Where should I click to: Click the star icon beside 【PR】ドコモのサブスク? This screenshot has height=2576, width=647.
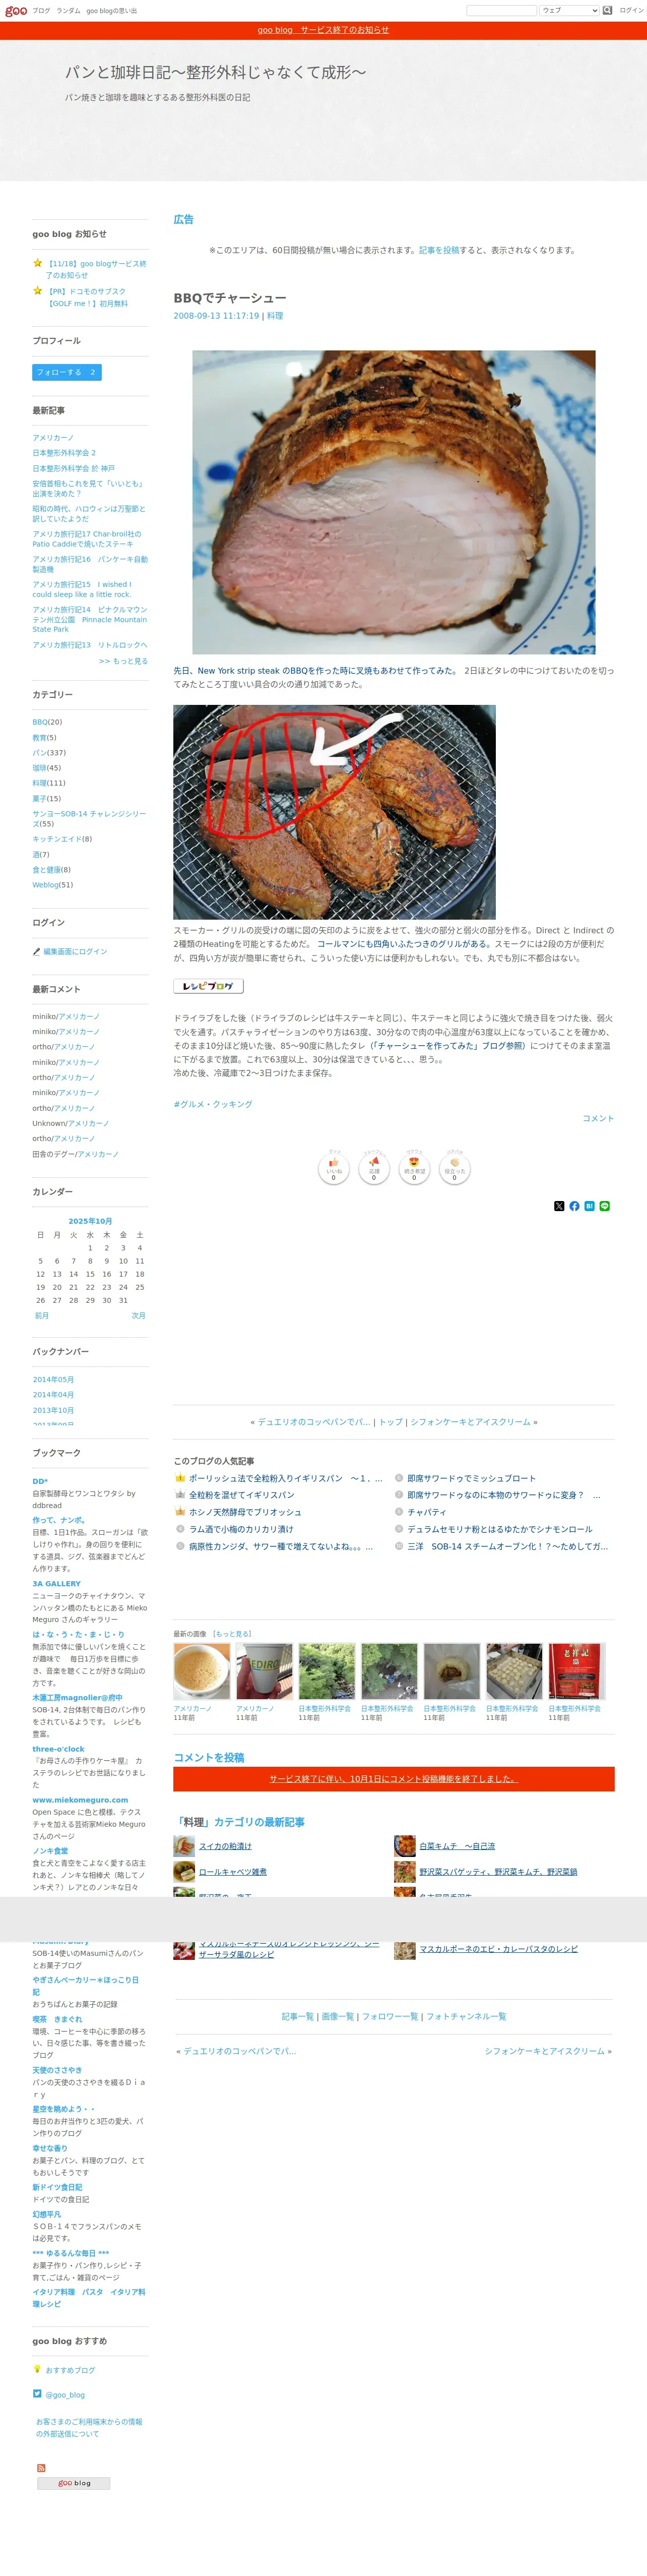[37, 291]
